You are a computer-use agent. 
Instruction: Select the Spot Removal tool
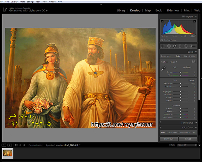[169, 46]
